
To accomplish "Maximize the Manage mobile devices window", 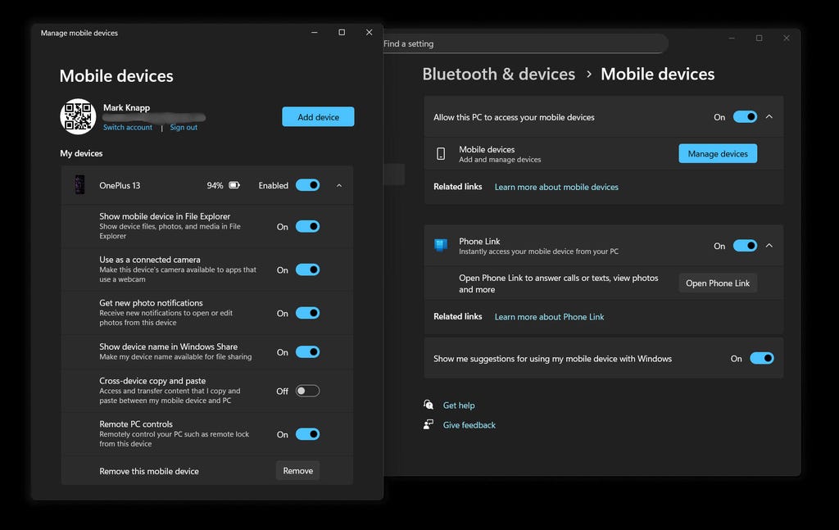I will (x=342, y=33).
